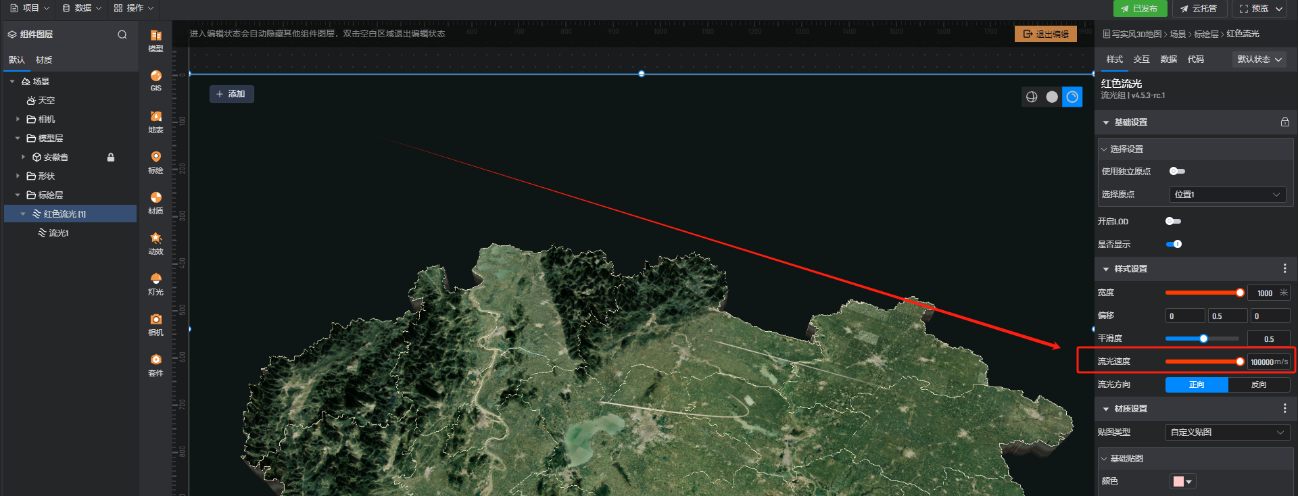Image resolution: width=1298 pixels, height=496 pixels.
Task: Switch to the 样式 tab
Action: pyautogui.click(x=1114, y=59)
